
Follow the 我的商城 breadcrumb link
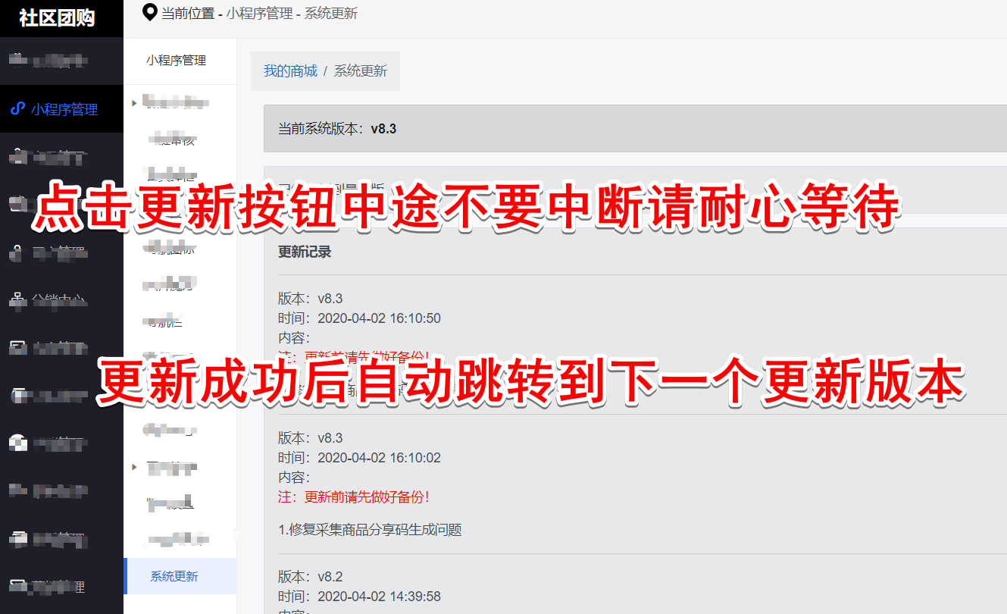(290, 71)
